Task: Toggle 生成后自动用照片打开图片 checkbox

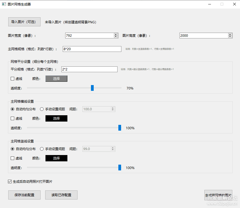Action: [x=10, y=181]
